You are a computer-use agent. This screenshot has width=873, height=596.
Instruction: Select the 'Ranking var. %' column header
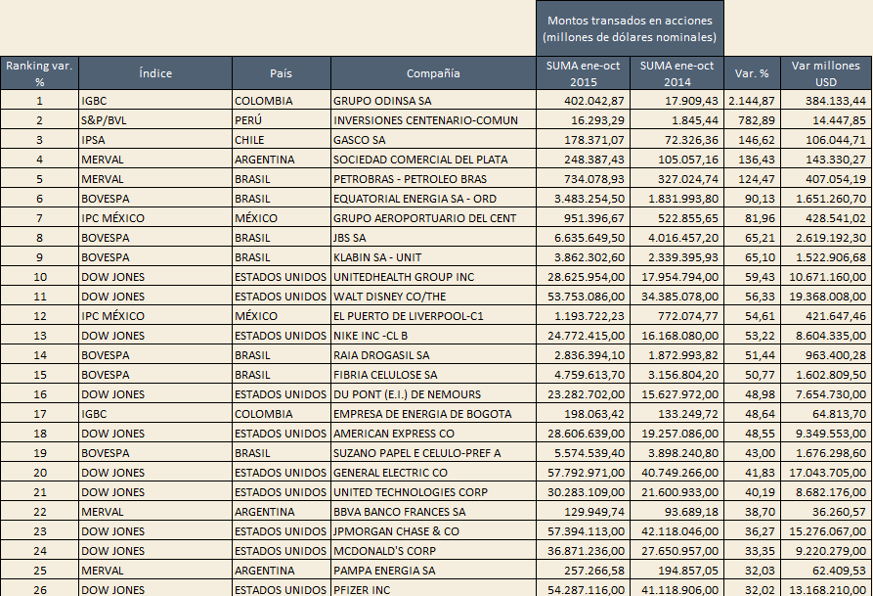click(39, 73)
